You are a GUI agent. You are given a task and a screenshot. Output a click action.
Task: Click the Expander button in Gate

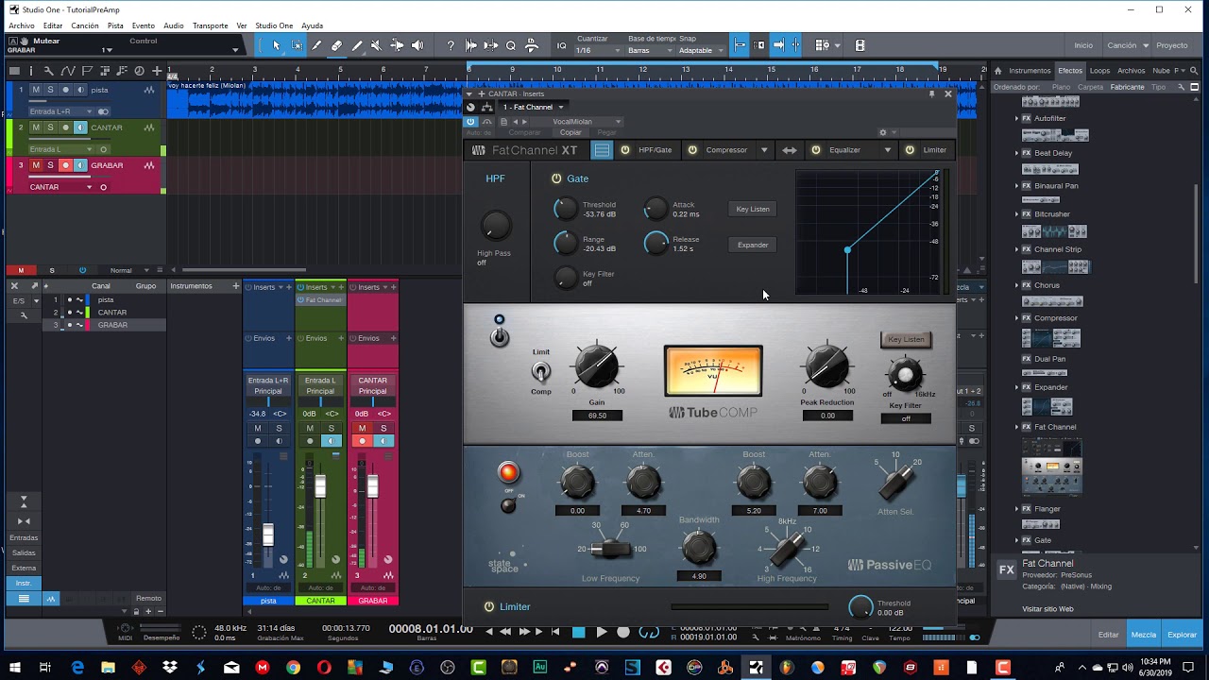click(753, 245)
